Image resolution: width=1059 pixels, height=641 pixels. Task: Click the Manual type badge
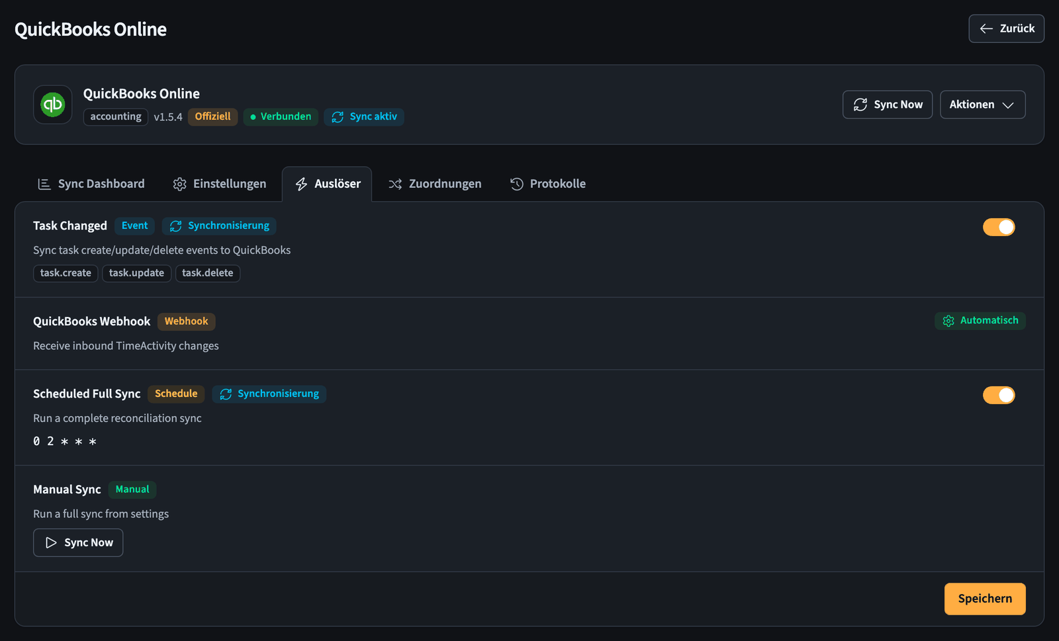[x=132, y=490]
